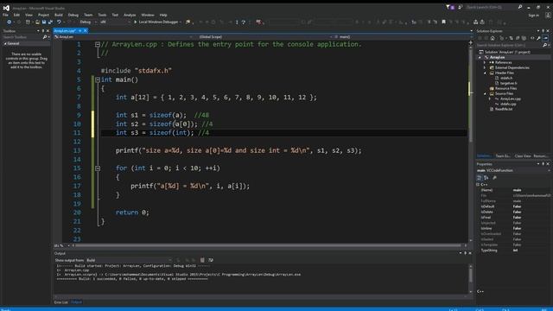553x311 pixels.
Task: Click the Quick Launch search magnifier icon
Action: tap(520, 7)
